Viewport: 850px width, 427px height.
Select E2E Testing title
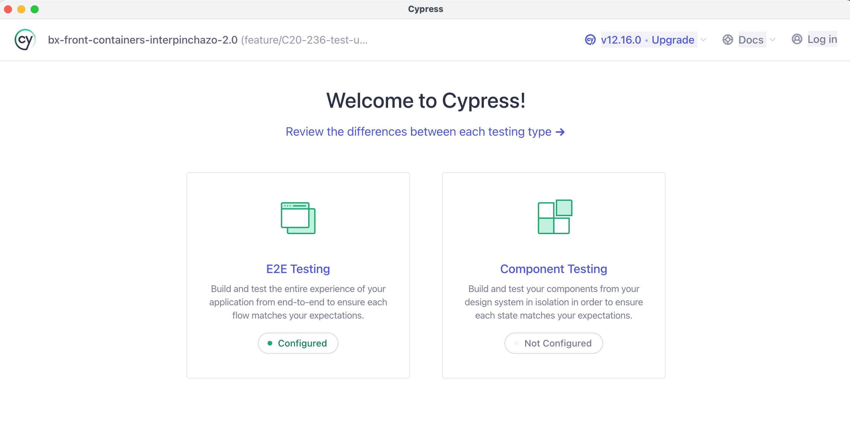click(298, 269)
